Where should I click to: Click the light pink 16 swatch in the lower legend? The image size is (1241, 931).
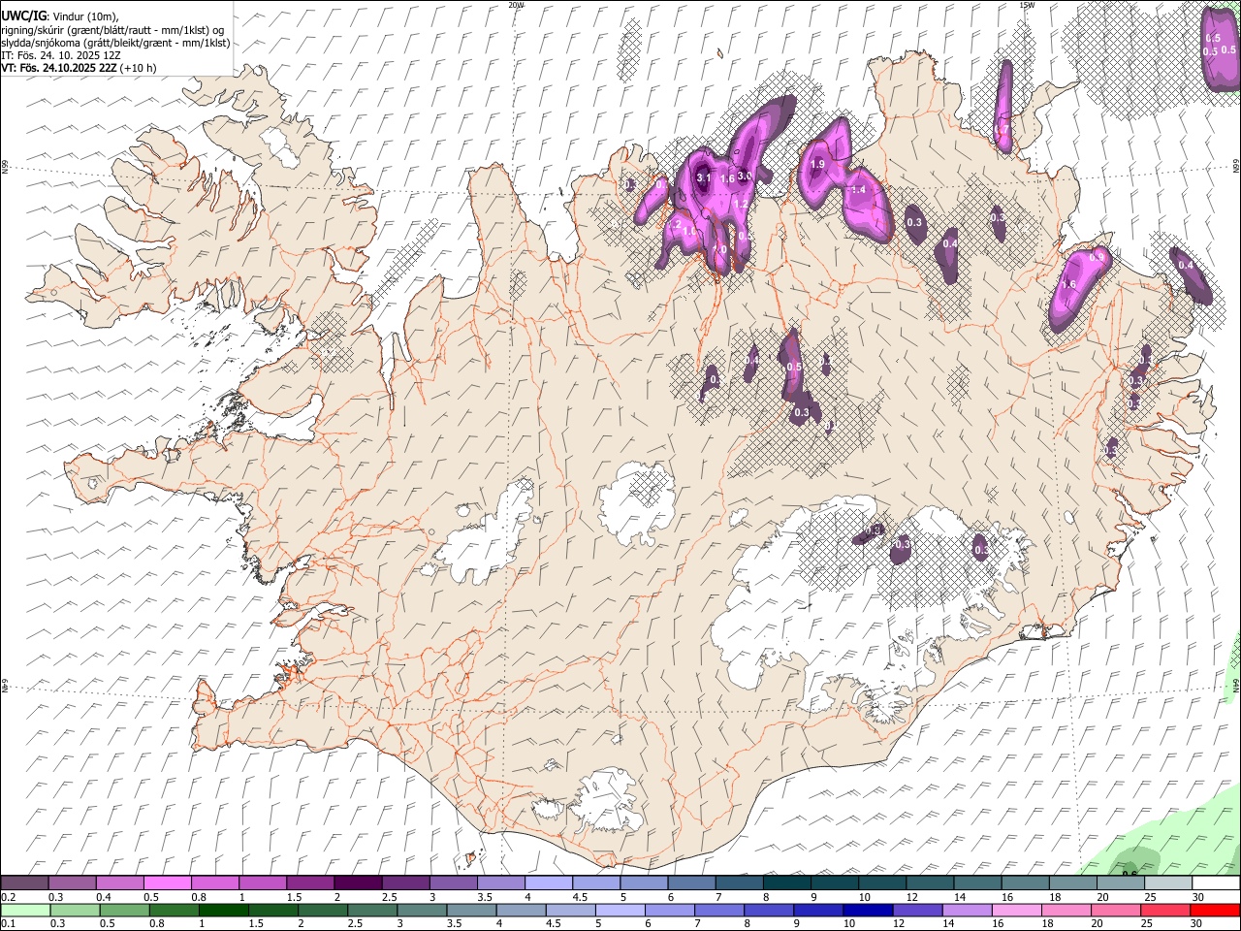(1017, 910)
